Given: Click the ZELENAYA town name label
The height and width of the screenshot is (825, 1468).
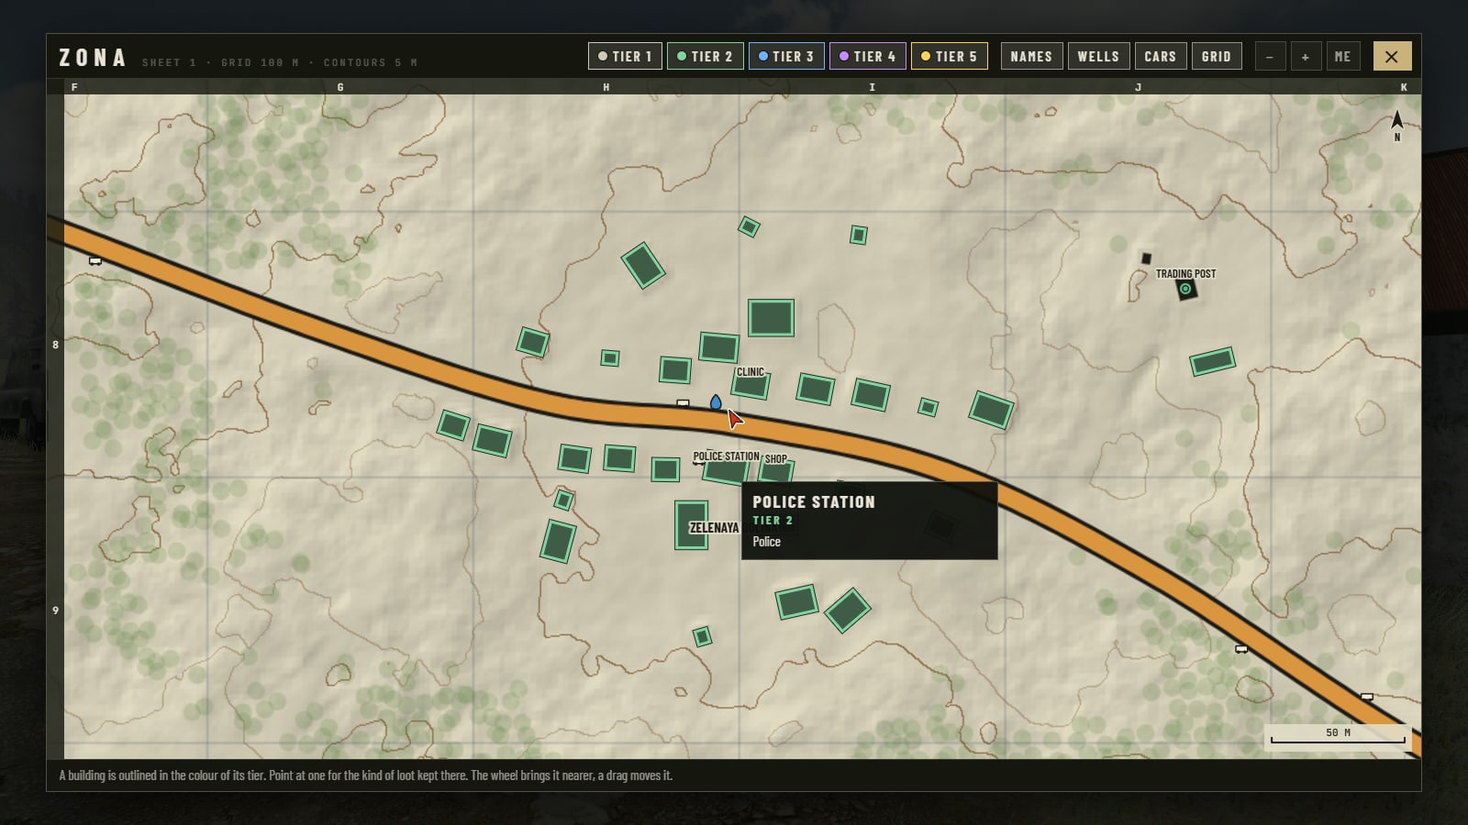Looking at the screenshot, I should [x=714, y=528].
